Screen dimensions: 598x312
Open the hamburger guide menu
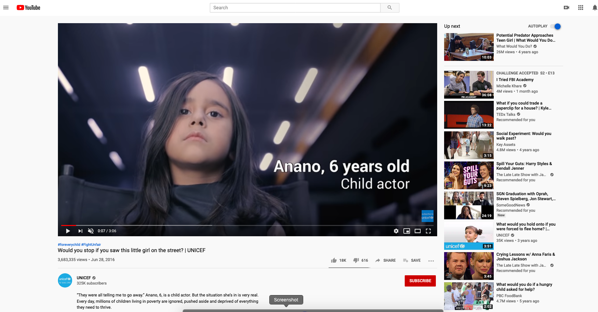pyautogui.click(x=6, y=8)
